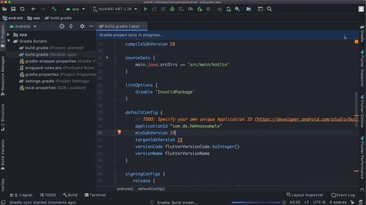Click Collapse All icon in Project panel
This screenshot has height=205, width=366.
click(x=71, y=26)
